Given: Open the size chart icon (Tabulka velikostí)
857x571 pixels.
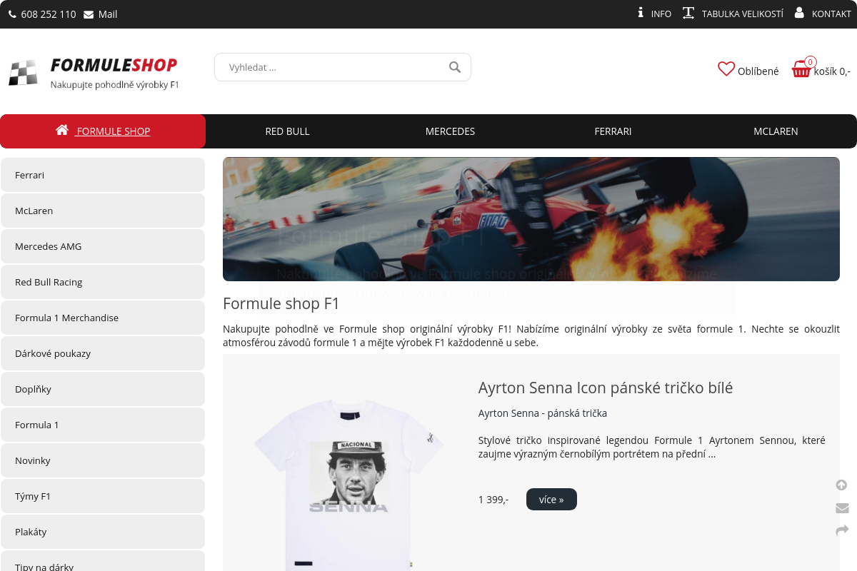Looking at the screenshot, I should 688,13.
